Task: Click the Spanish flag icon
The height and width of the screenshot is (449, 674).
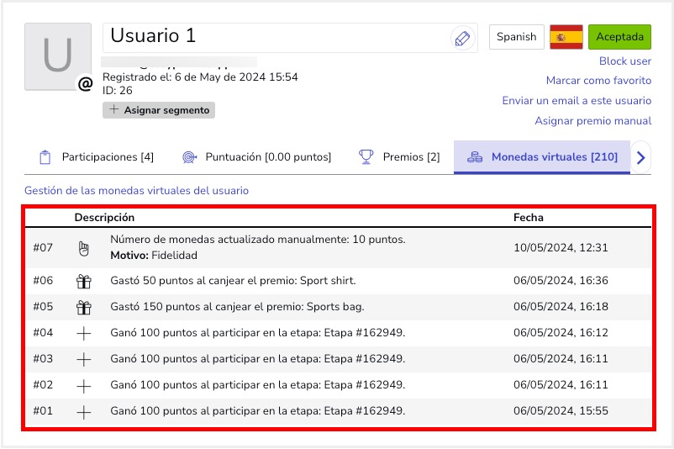Action: point(566,37)
